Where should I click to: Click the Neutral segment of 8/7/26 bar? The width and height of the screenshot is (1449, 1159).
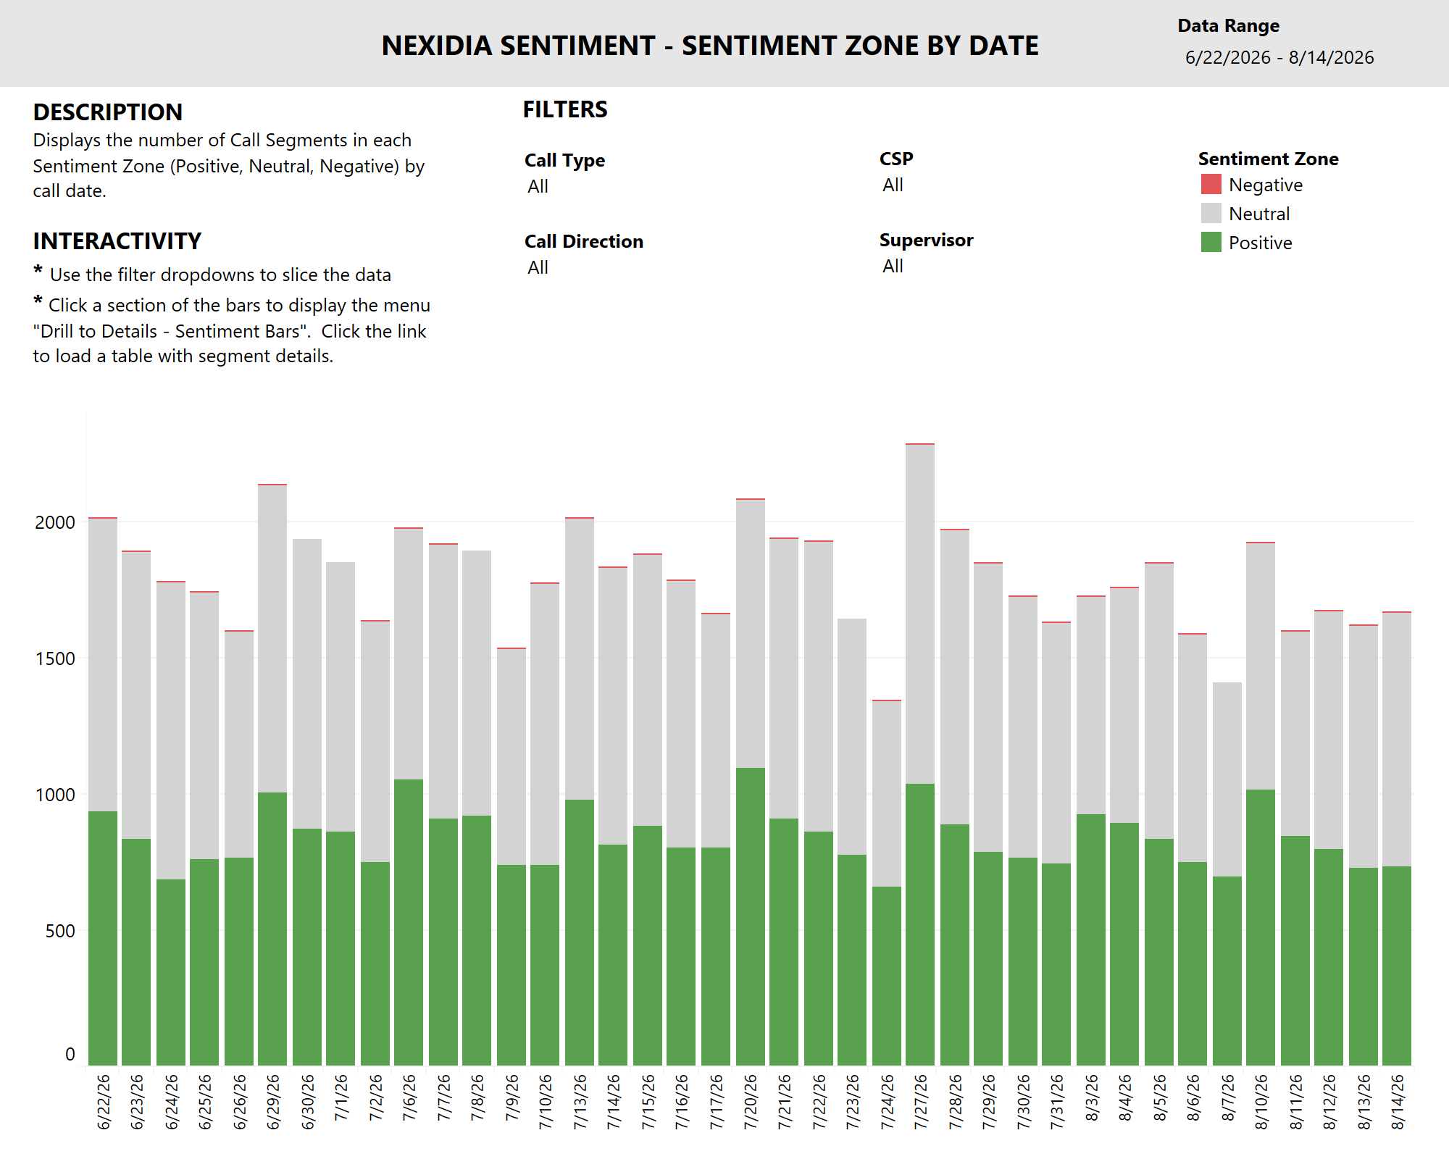point(1227,779)
